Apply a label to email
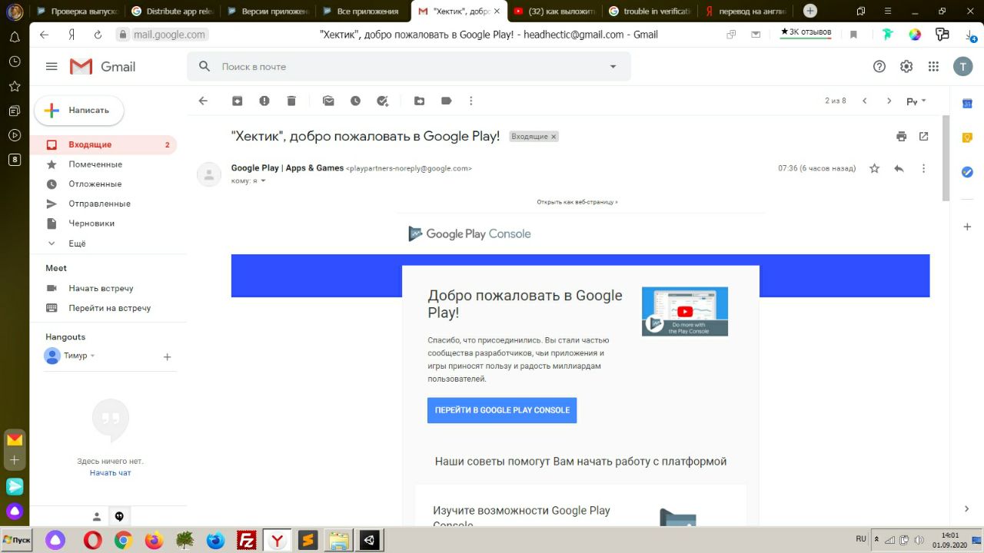The width and height of the screenshot is (984, 553). coord(446,101)
